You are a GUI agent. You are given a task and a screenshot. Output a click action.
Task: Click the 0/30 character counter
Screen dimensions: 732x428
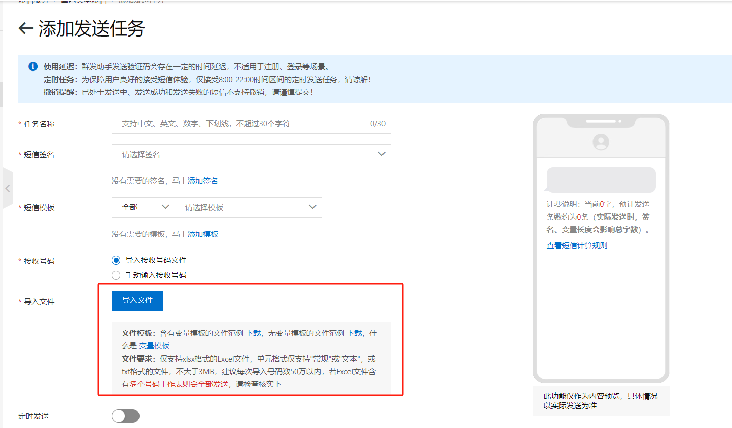point(378,124)
